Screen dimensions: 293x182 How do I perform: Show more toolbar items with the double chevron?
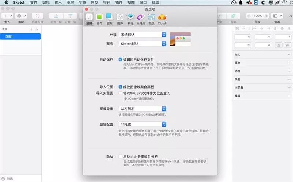[290, 16]
